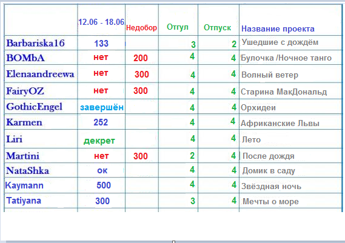Image resolution: width=345 pixels, height=243 pixels.
Task: Click blue '300' in the Tatiyana row
Action: click(x=102, y=201)
